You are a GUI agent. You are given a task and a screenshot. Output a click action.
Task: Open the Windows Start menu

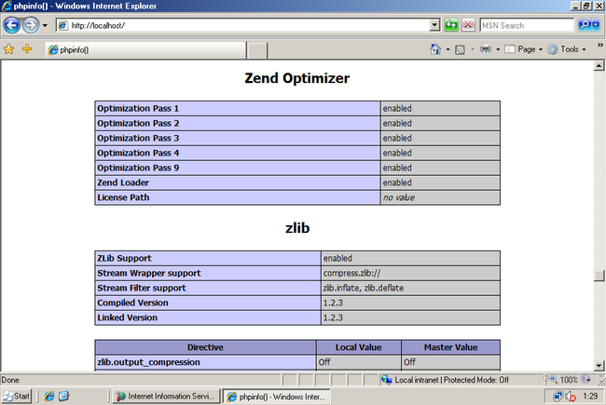click(16, 396)
